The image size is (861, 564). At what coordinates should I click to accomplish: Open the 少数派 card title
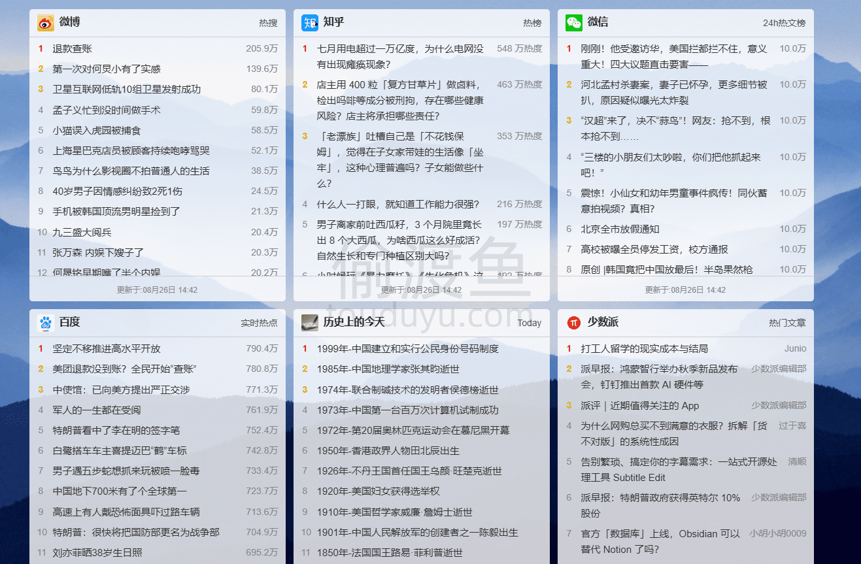click(x=603, y=322)
